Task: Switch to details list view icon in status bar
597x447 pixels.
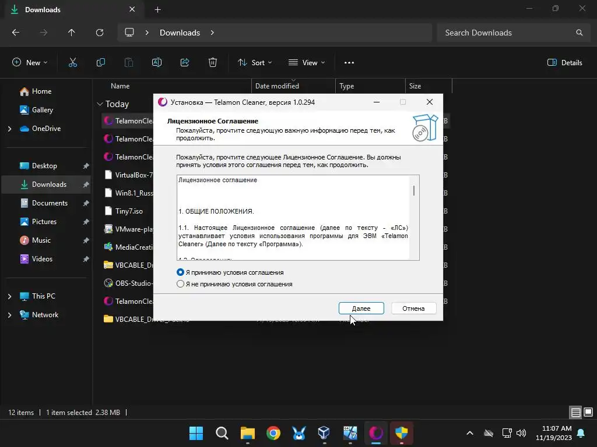Action: pyautogui.click(x=575, y=412)
